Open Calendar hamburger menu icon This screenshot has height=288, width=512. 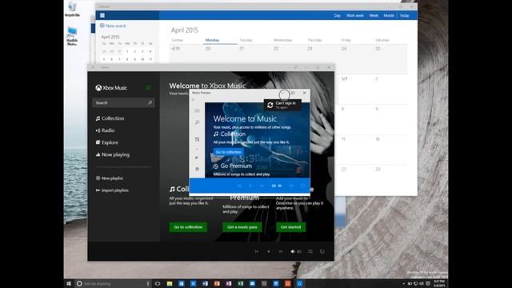coord(102,15)
